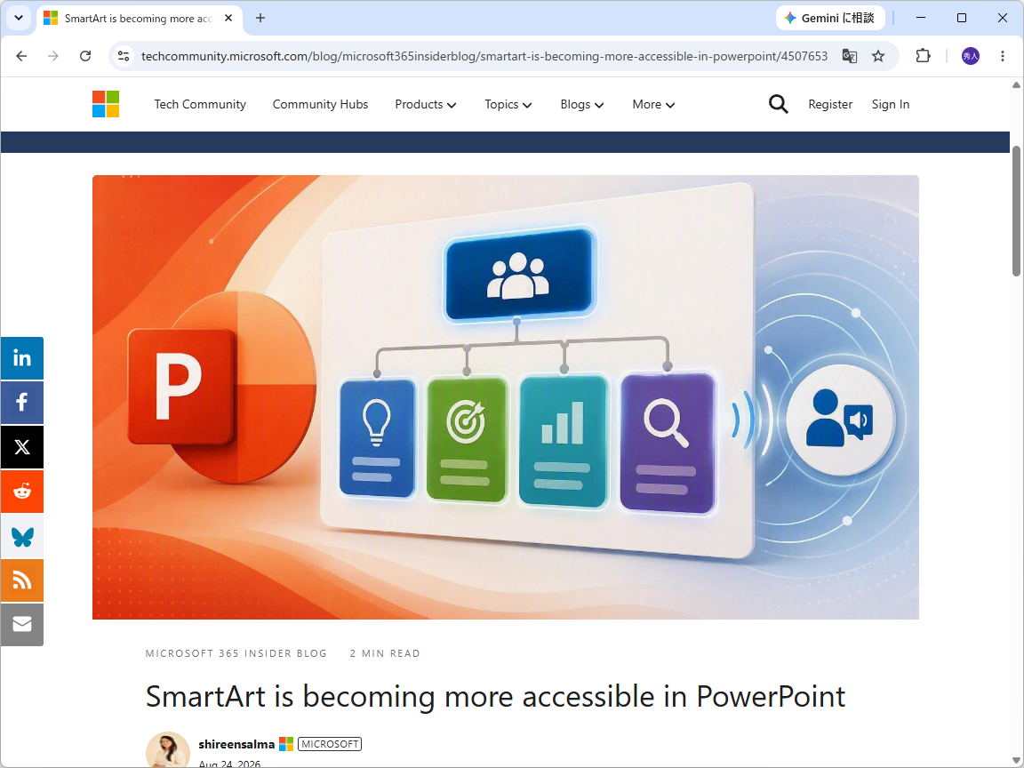Share the article on LinkedIn
Screen dimensions: 1024x768
coord(21,358)
